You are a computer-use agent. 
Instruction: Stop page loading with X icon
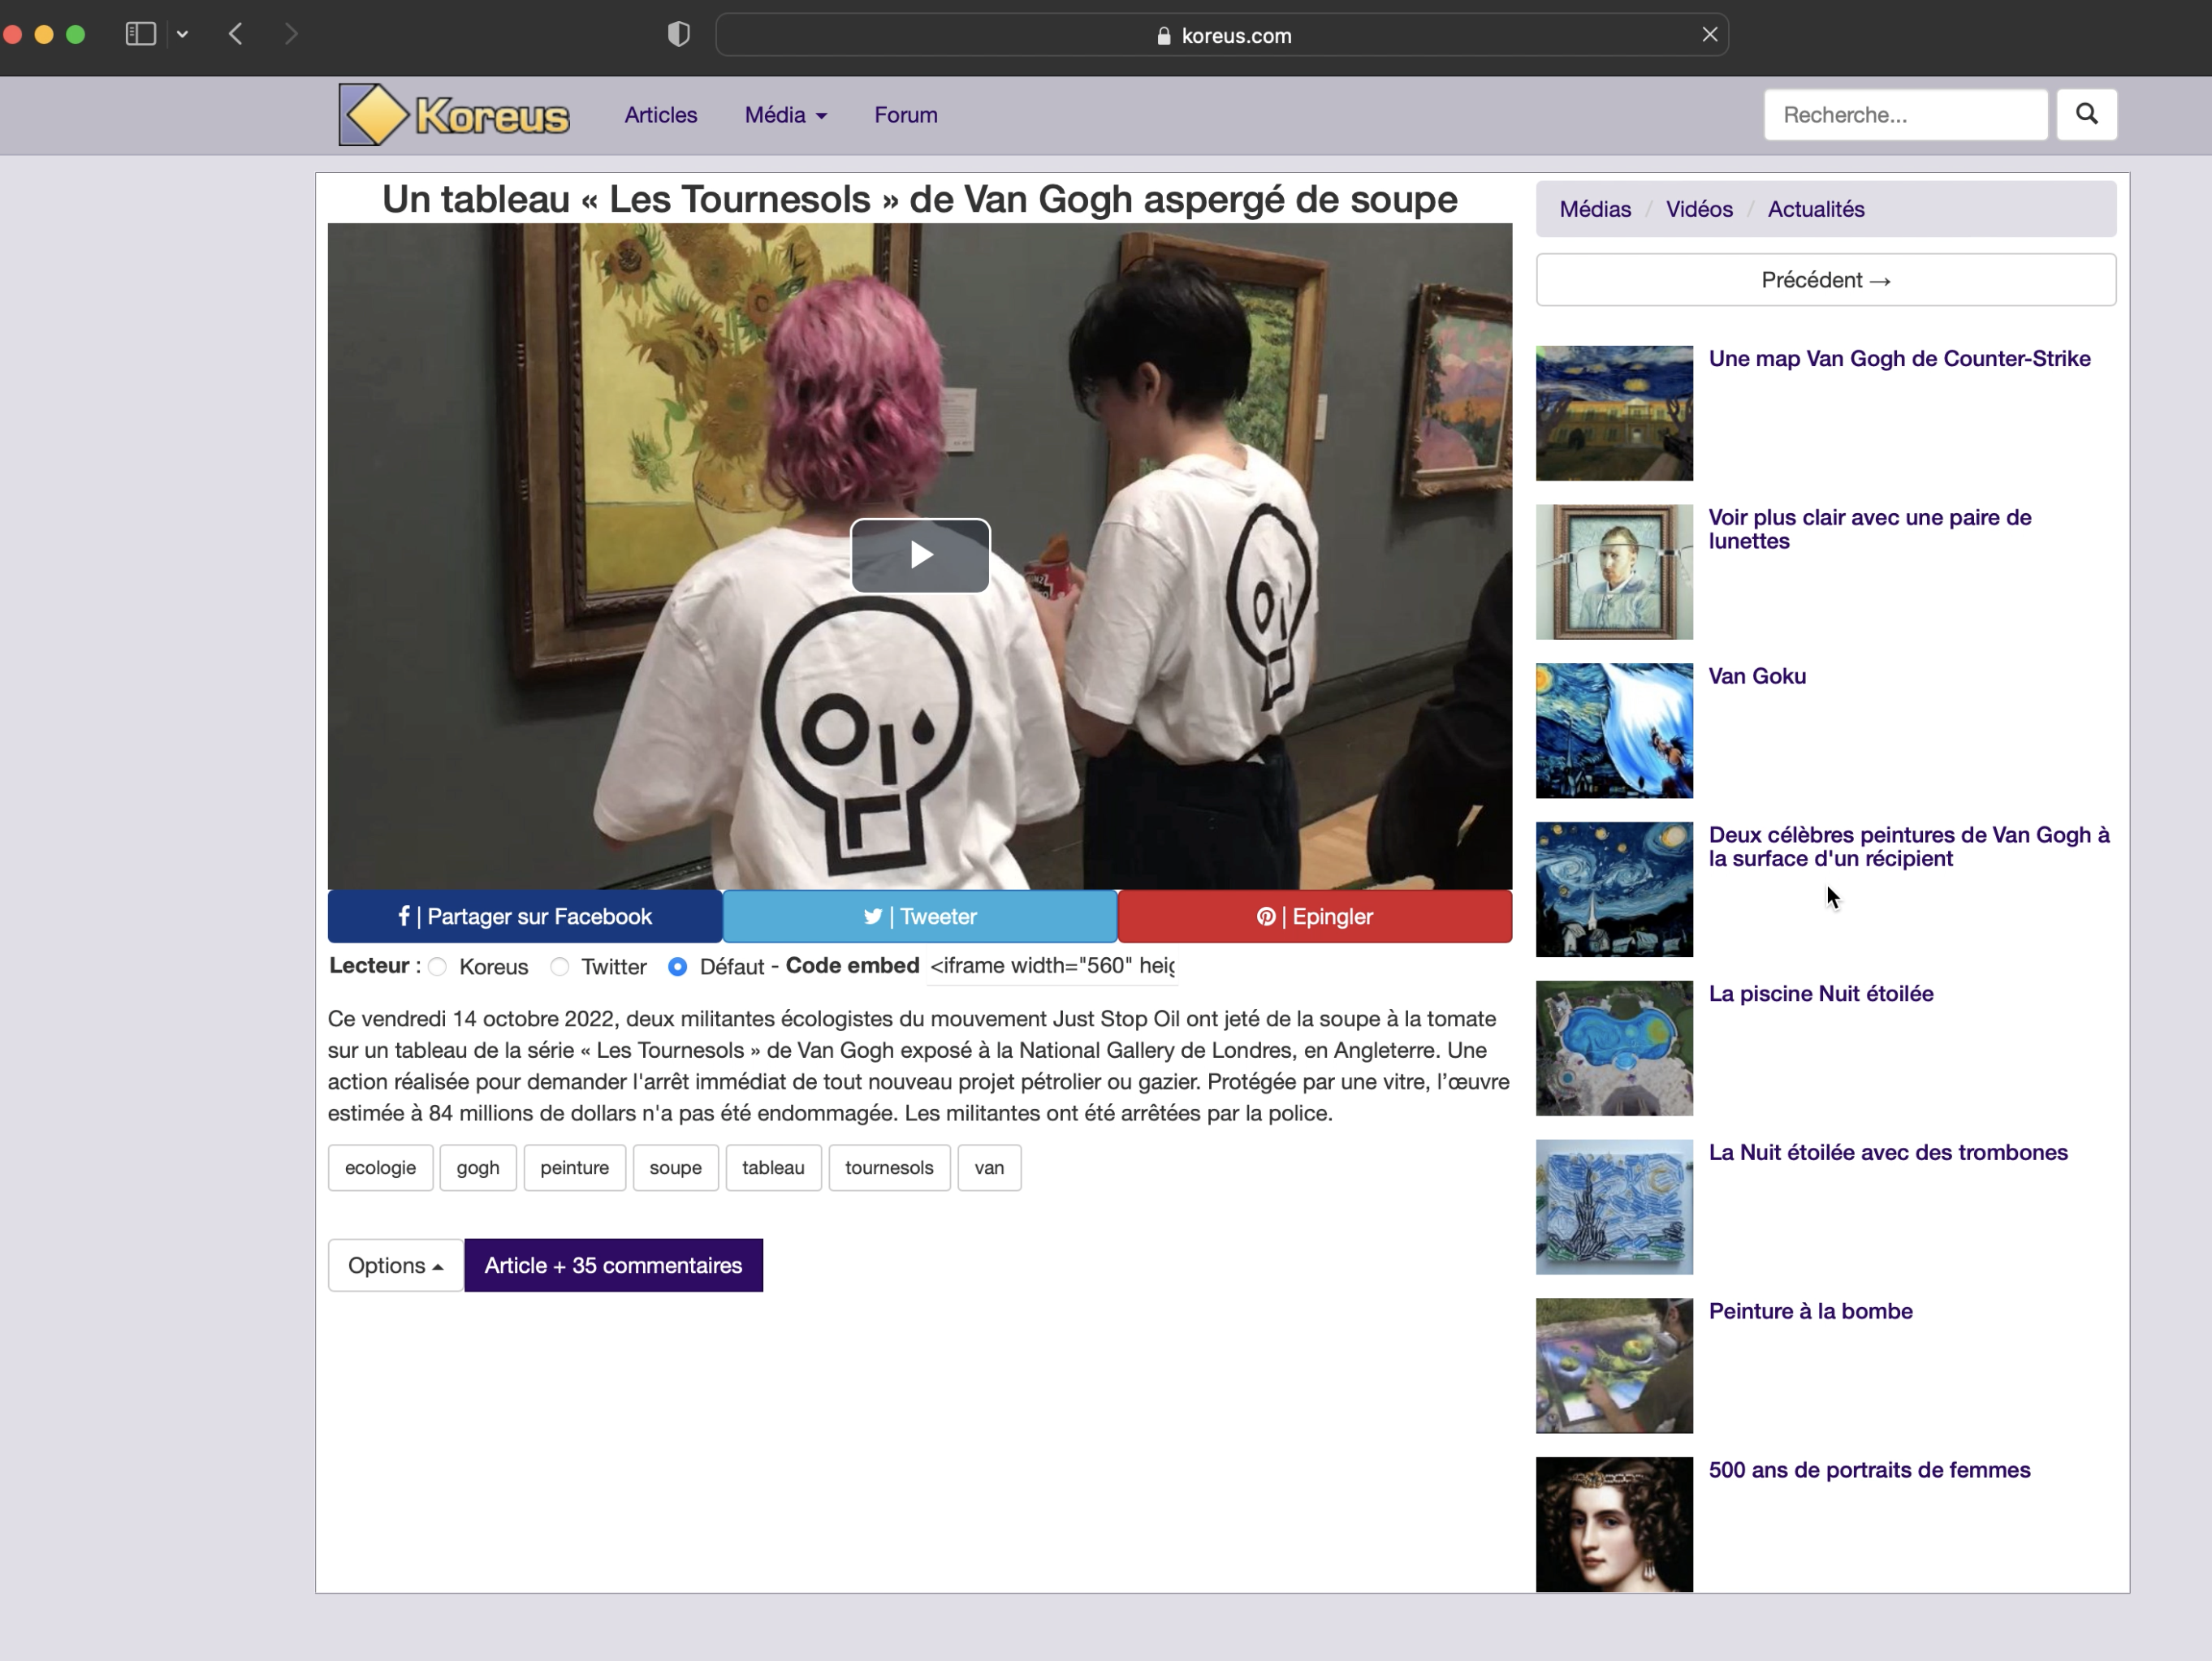tap(1709, 34)
